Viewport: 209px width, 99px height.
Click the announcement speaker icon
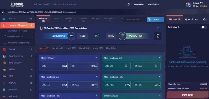click(x=3, y=12)
